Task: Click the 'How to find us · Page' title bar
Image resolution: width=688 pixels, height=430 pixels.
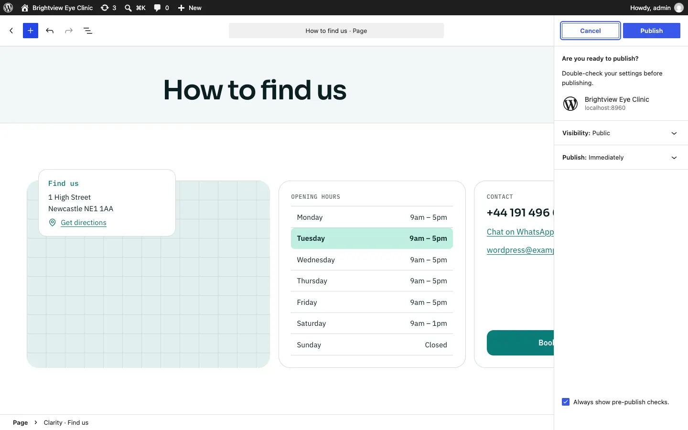Action: click(336, 31)
